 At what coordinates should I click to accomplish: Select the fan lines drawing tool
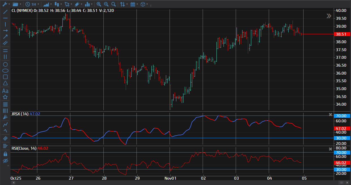point(5,117)
